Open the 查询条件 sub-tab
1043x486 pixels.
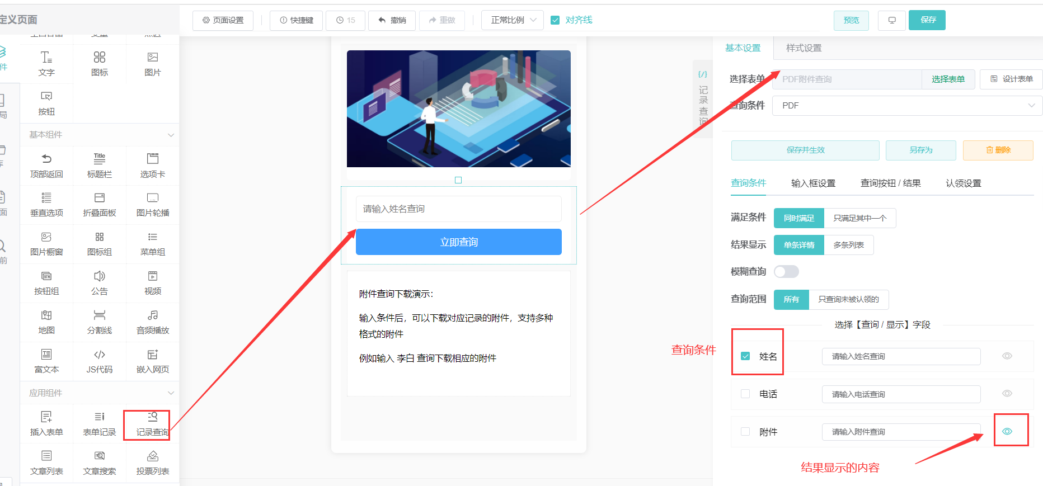(749, 183)
